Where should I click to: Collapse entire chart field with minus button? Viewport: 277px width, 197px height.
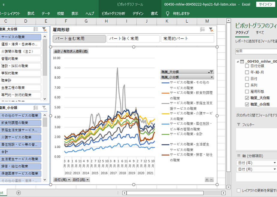(211, 180)
